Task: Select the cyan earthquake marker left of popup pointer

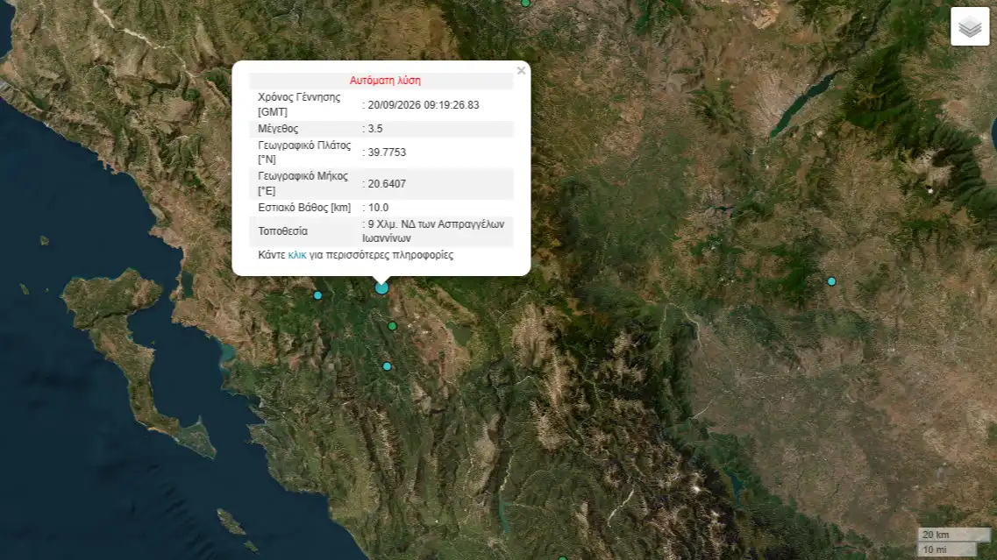Action: pyautogui.click(x=318, y=295)
